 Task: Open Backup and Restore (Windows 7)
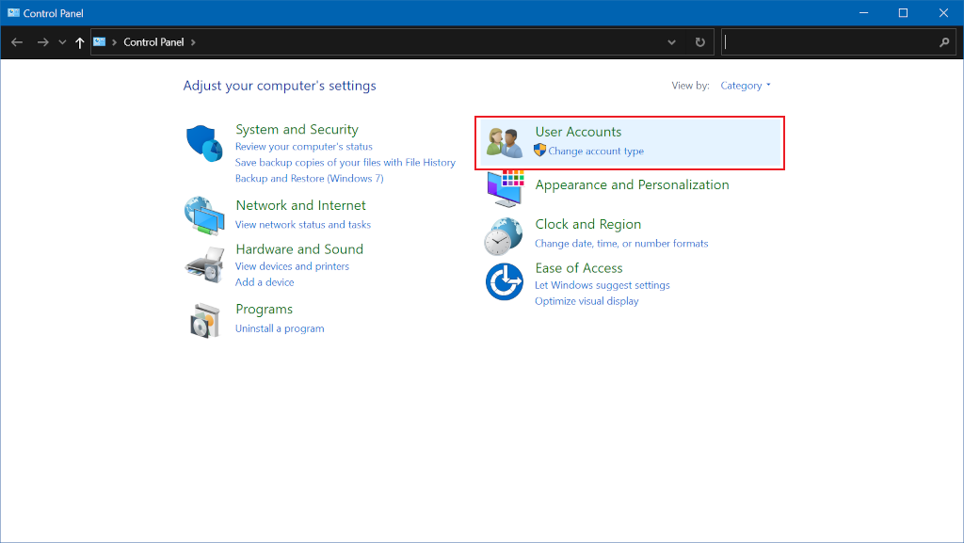point(309,179)
